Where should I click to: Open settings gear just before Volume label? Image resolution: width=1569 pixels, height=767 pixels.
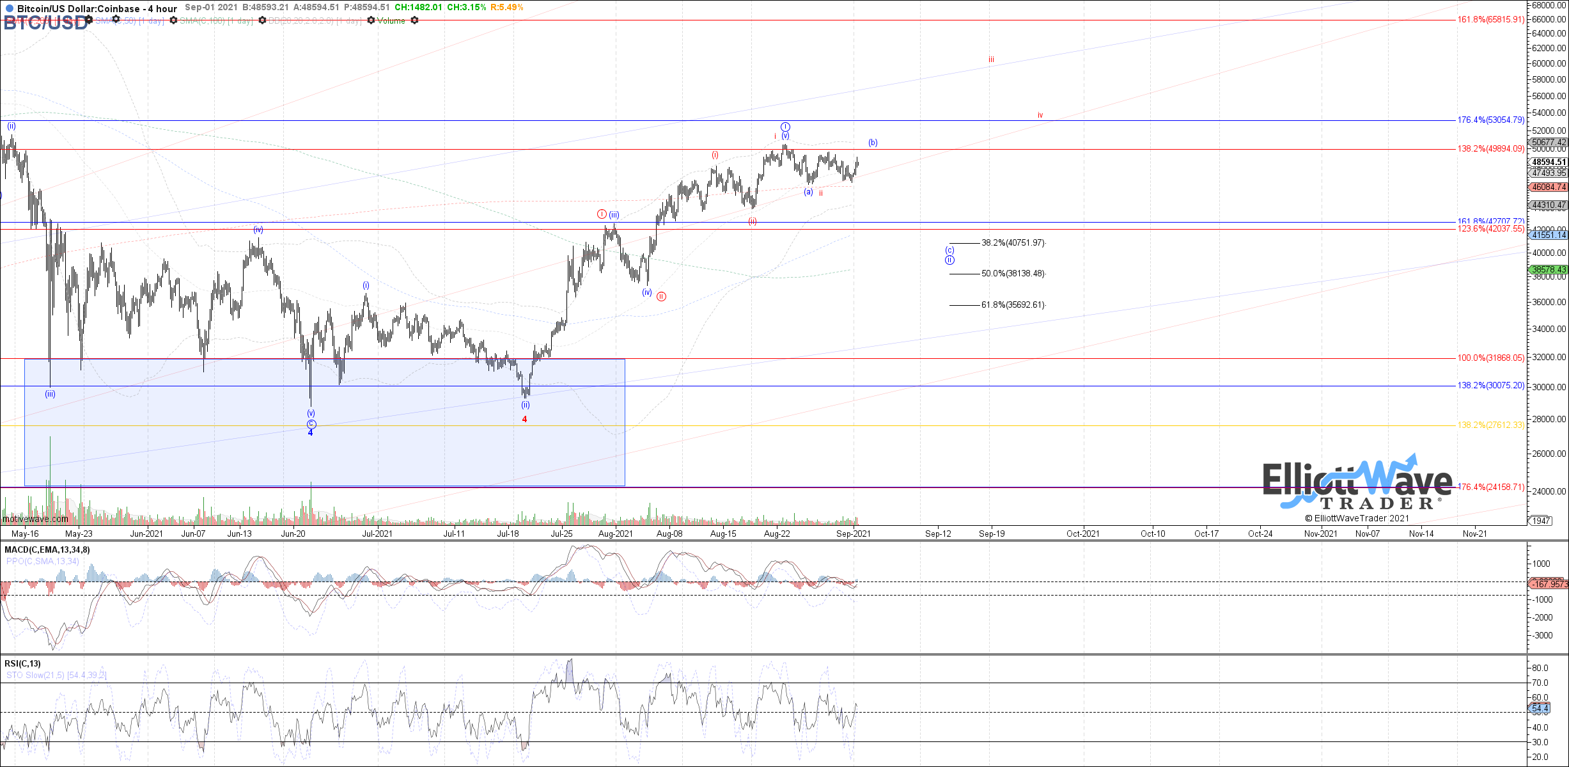point(370,20)
